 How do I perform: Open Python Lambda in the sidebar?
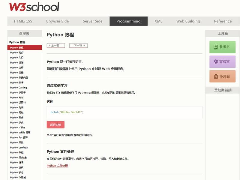(19, 148)
